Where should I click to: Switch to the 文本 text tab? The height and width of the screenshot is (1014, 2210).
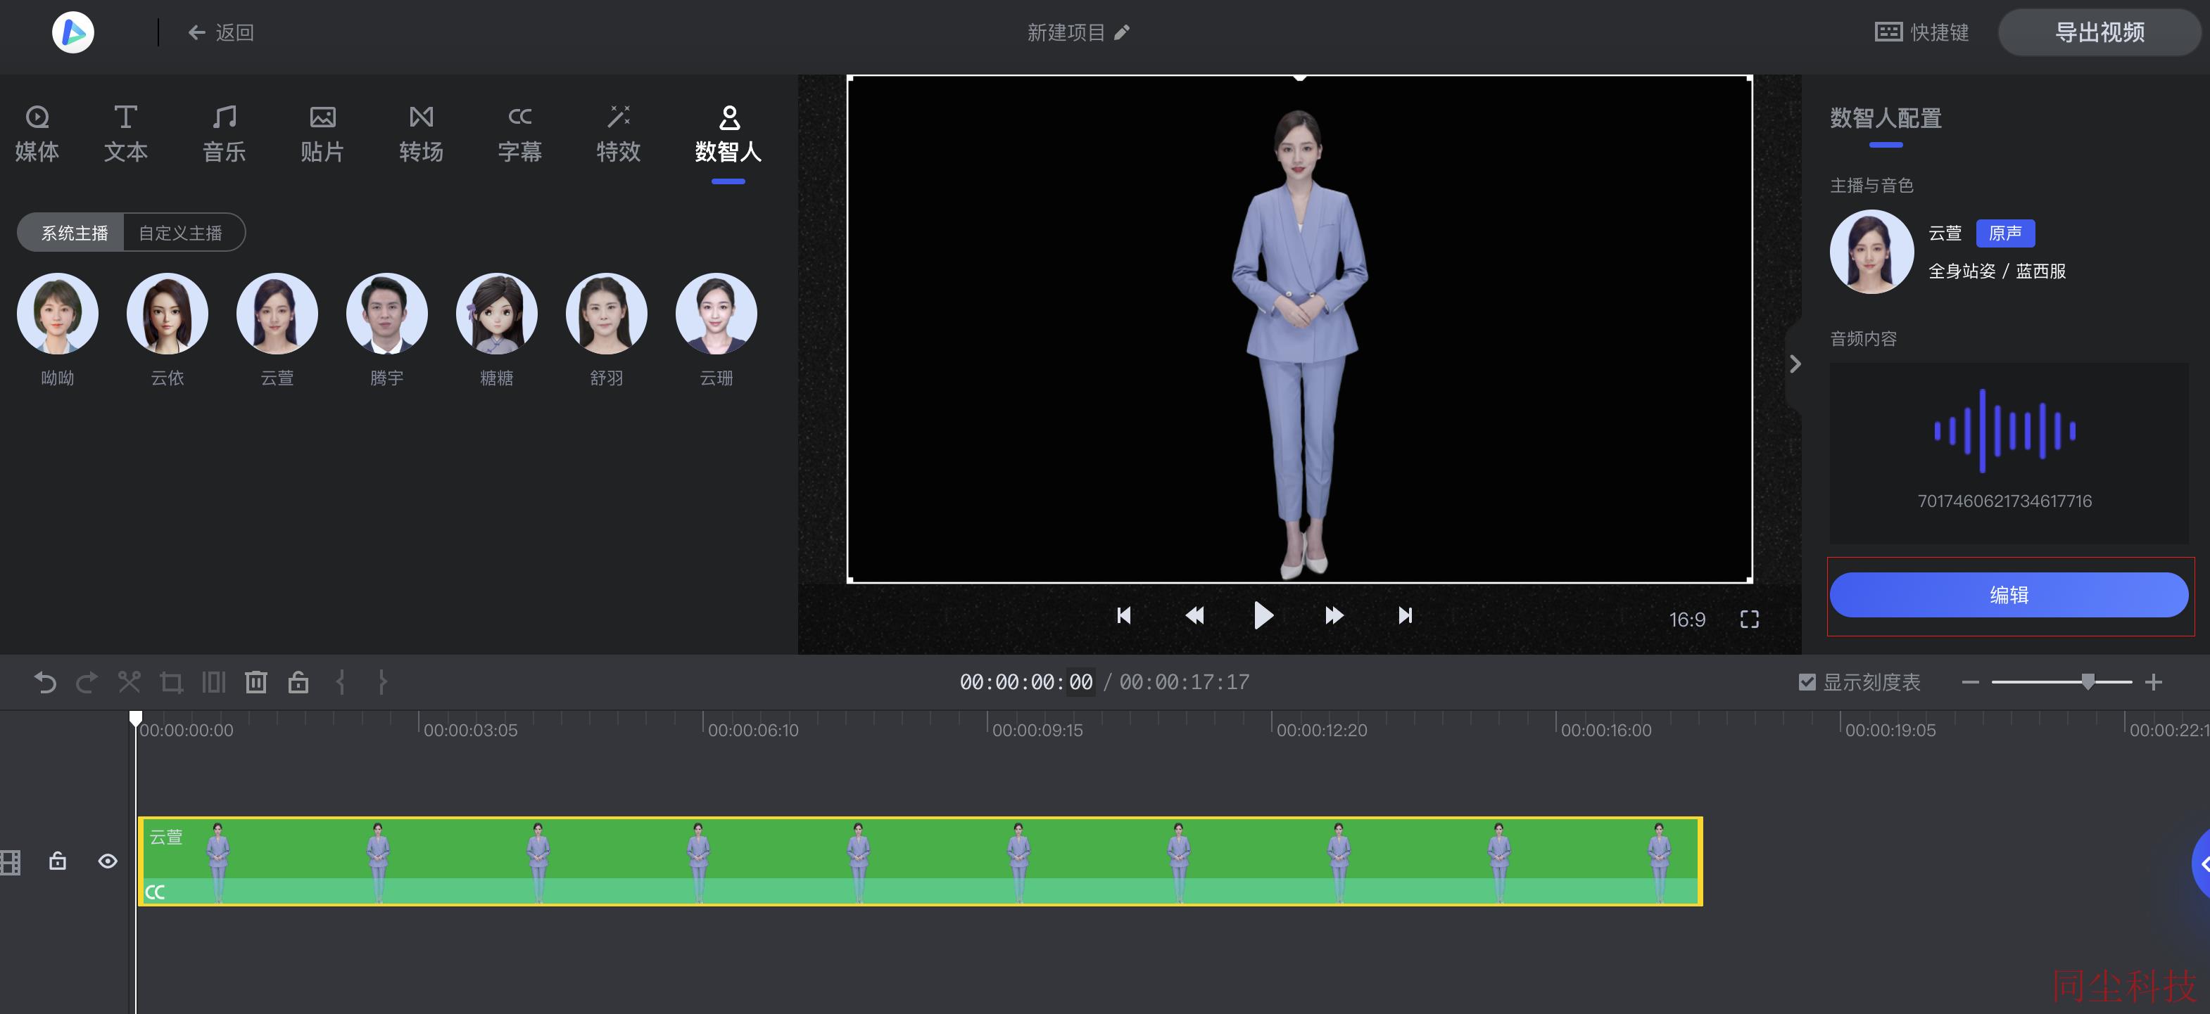[126, 134]
